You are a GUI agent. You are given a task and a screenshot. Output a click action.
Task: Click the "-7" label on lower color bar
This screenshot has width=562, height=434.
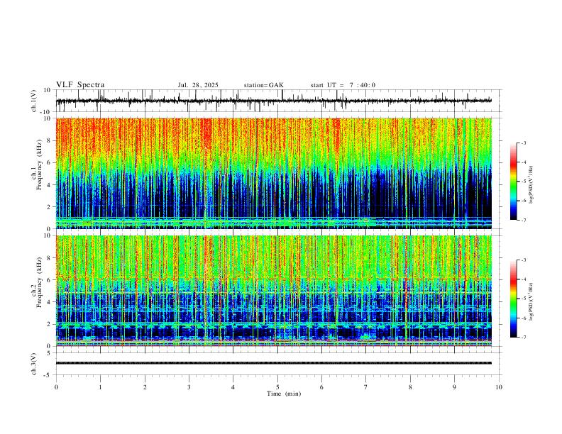tap(523, 337)
